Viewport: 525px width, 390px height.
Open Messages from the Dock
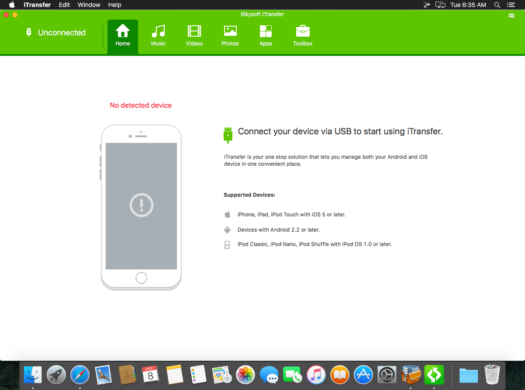click(x=269, y=374)
